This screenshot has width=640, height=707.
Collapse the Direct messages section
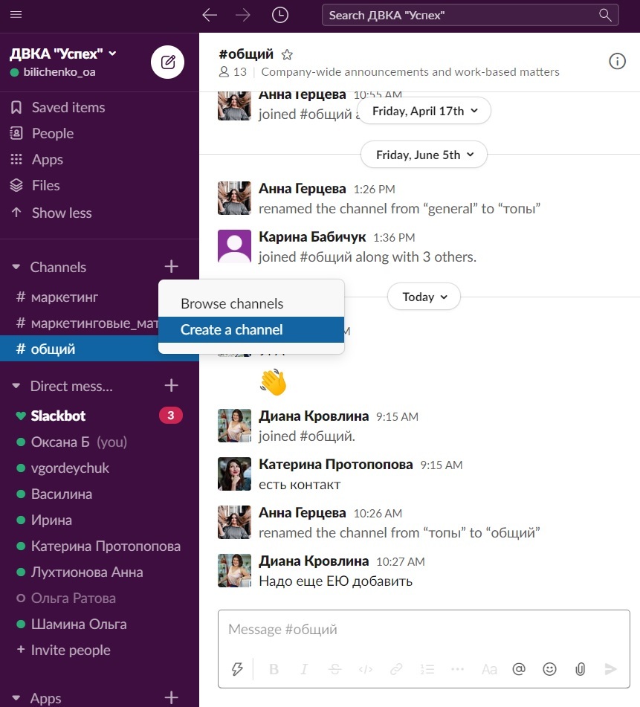pos(16,386)
